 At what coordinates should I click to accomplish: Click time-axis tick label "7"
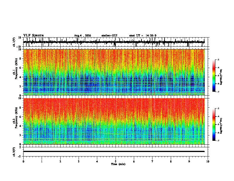tap(152, 161)
